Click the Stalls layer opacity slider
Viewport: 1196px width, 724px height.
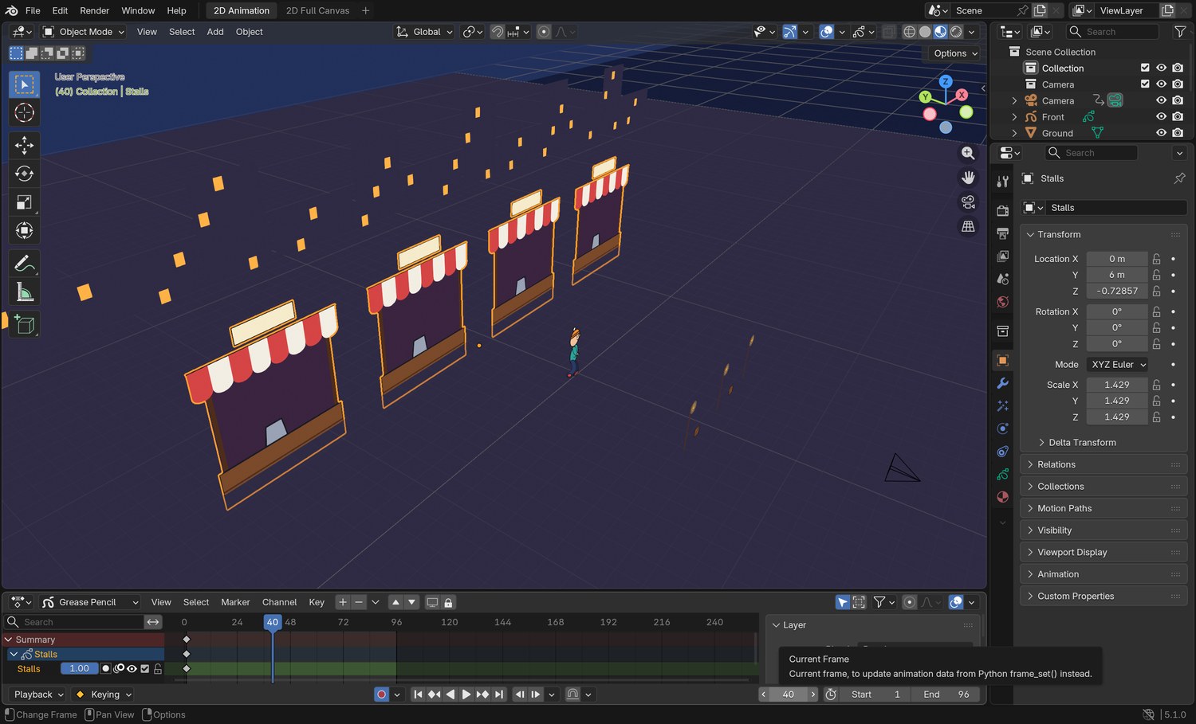click(x=79, y=669)
